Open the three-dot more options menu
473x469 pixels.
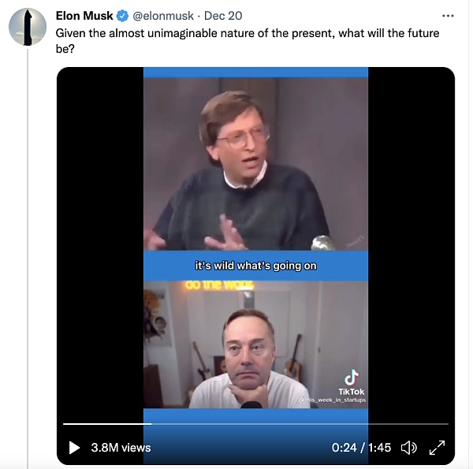(x=448, y=16)
